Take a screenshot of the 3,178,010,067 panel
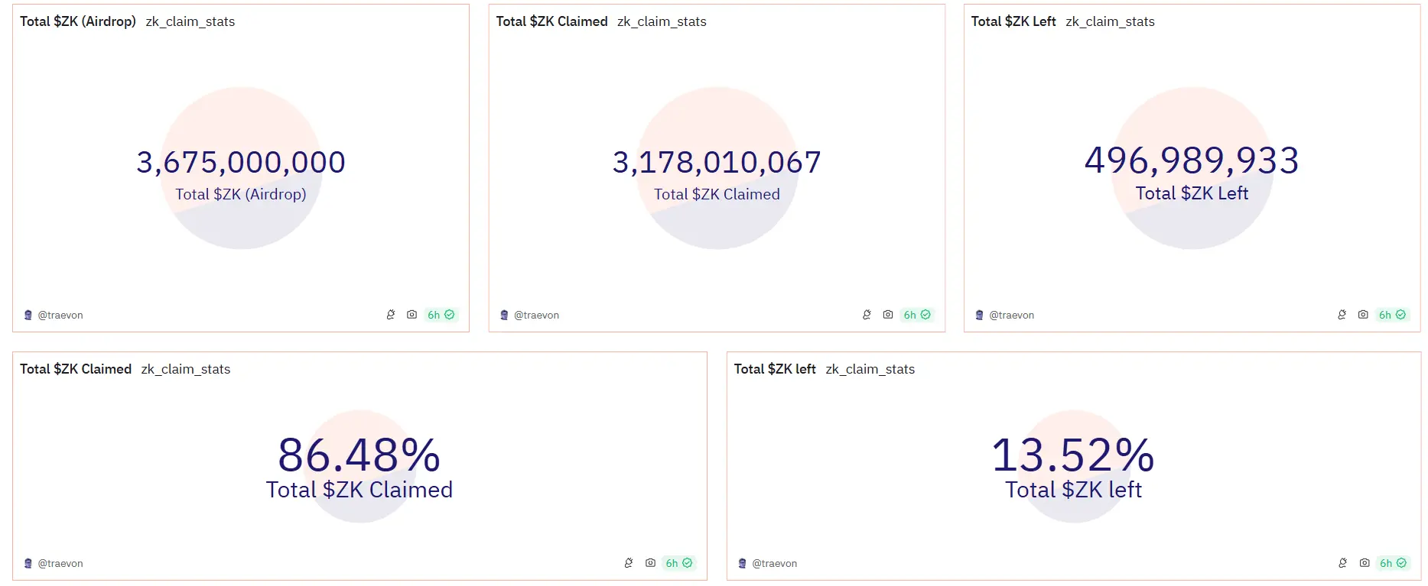1428x586 pixels. (888, 315)
